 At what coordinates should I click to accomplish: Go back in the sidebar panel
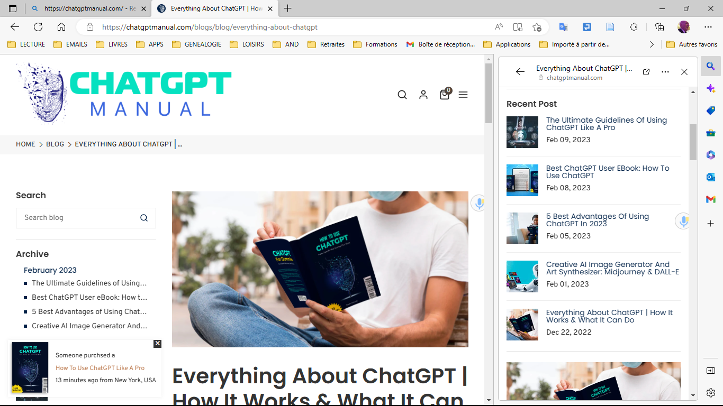520,72
